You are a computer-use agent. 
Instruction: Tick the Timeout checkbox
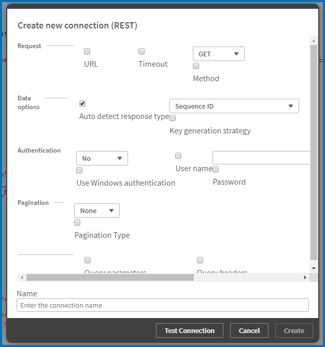pyautogui.click(x=142, y=51)
